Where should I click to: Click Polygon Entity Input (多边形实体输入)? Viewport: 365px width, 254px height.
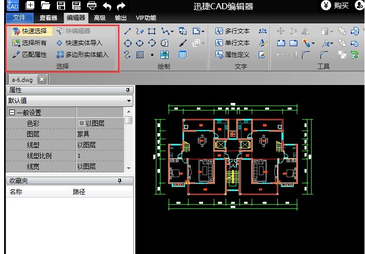[x=83, y=54]
